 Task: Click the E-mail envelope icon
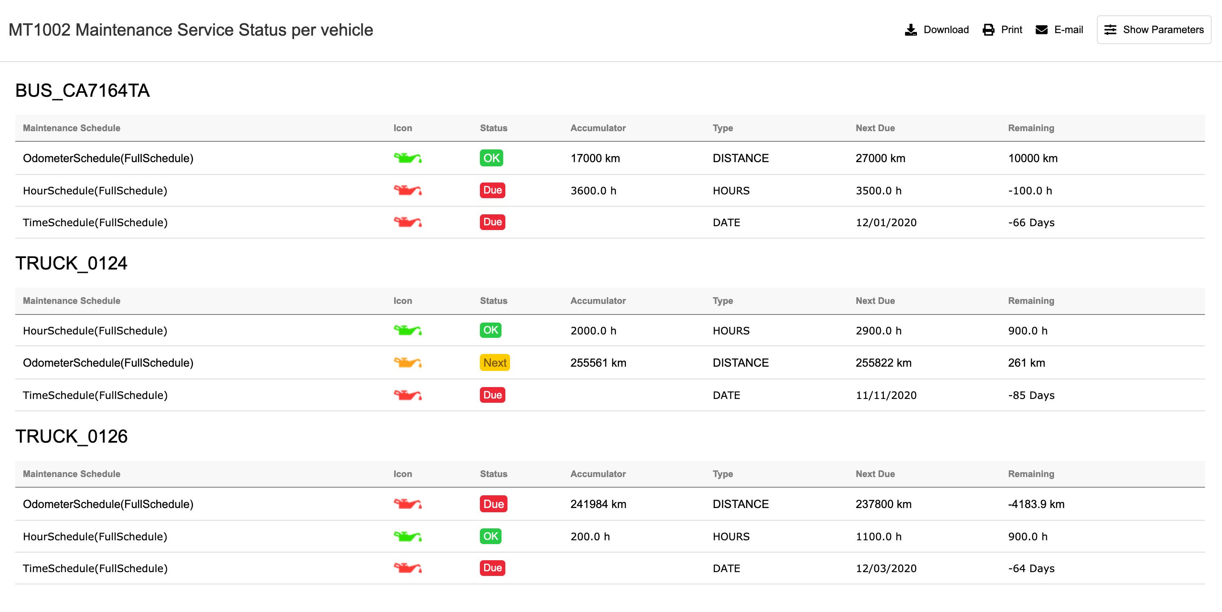click(1041, 30)
